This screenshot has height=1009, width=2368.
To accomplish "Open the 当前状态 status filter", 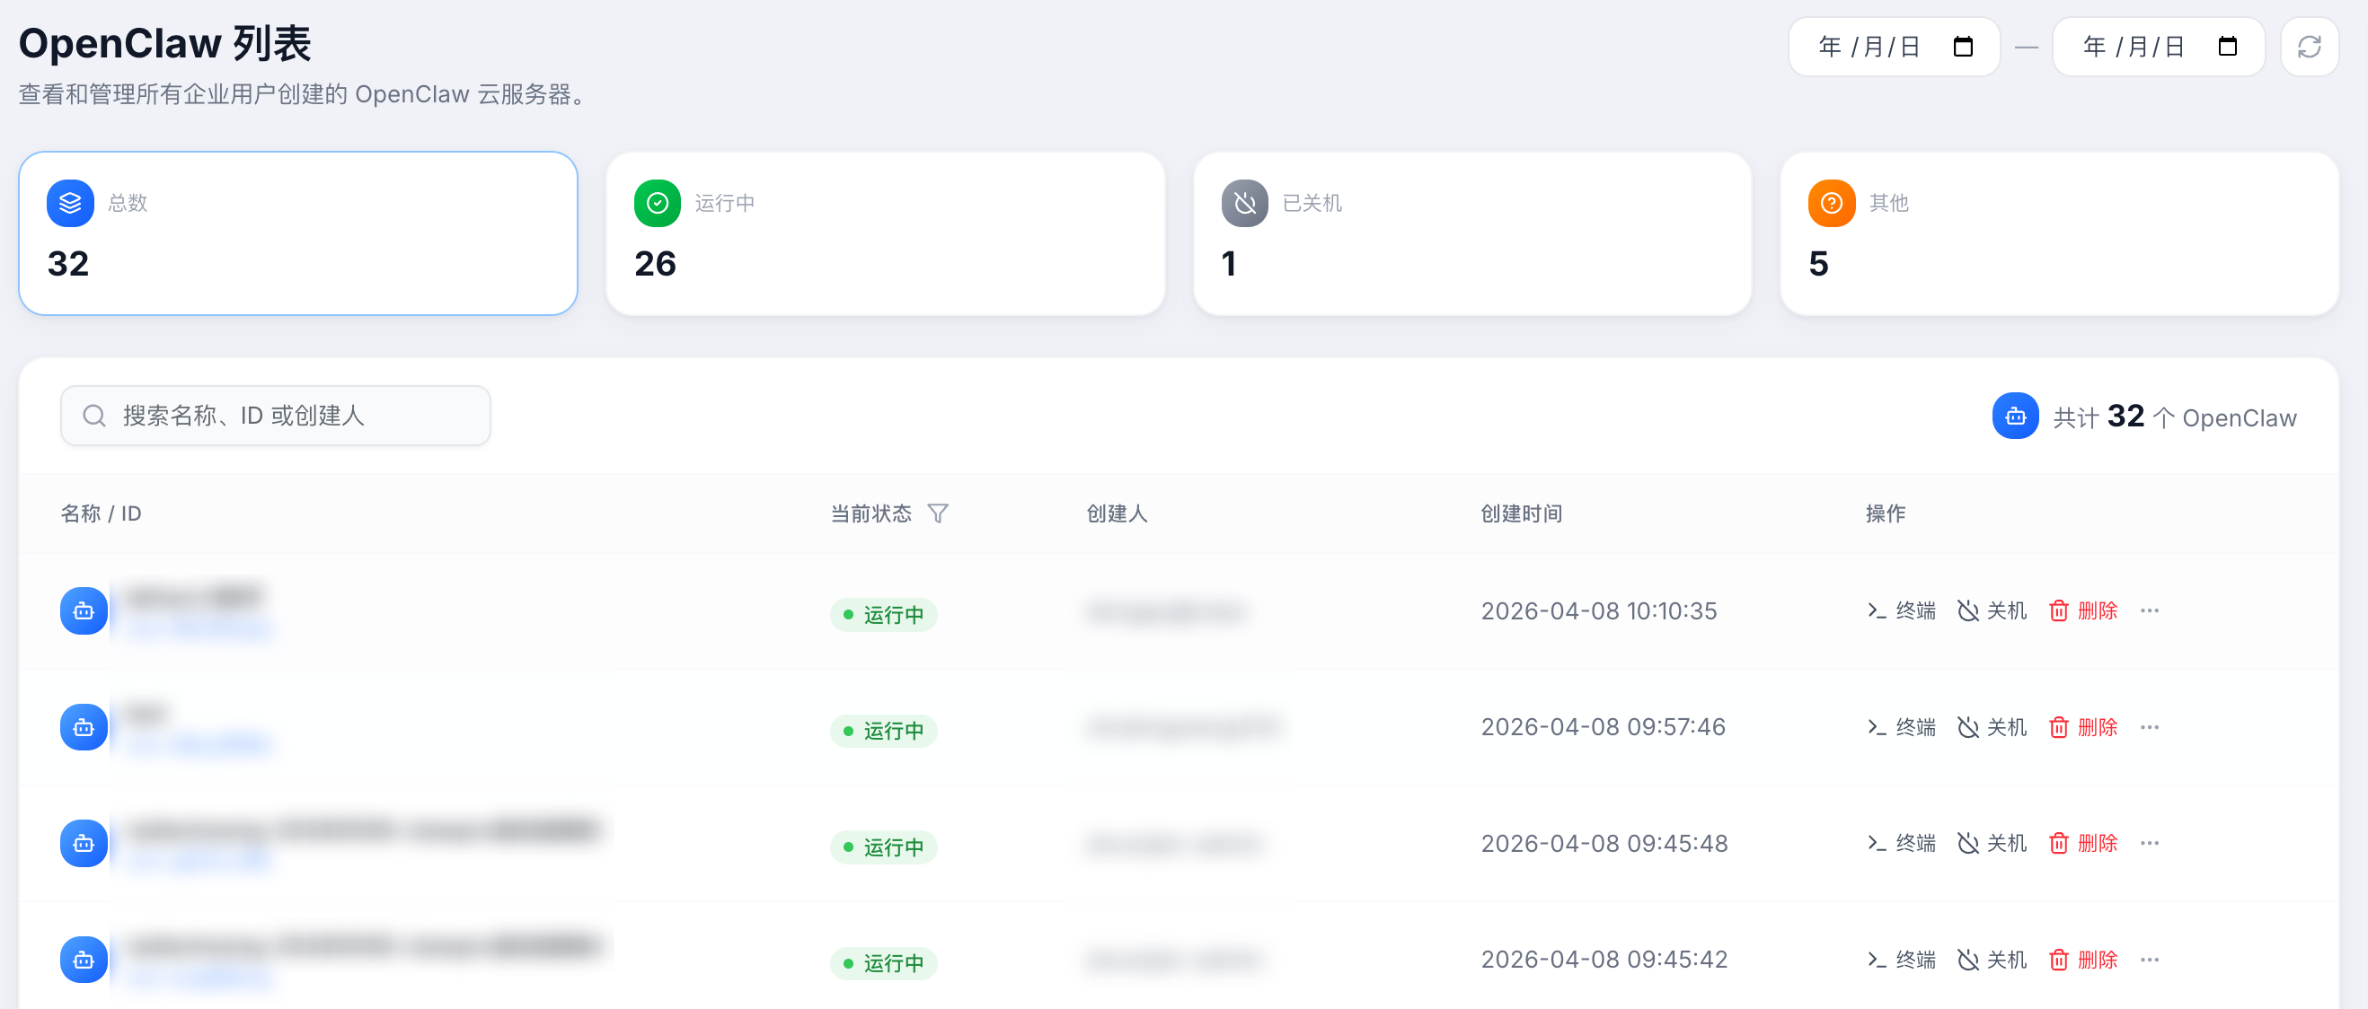I will [x=937, y=513].
